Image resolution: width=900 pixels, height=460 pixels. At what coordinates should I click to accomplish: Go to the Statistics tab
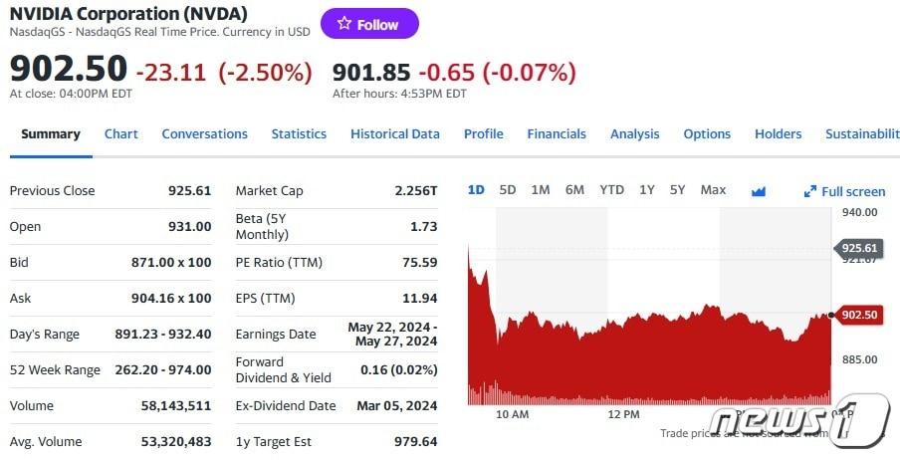click(299, 134)
